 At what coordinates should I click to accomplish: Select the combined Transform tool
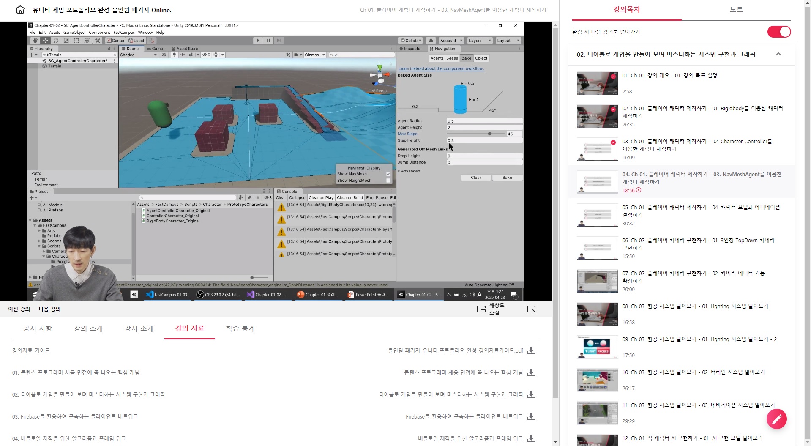(87, 41)
